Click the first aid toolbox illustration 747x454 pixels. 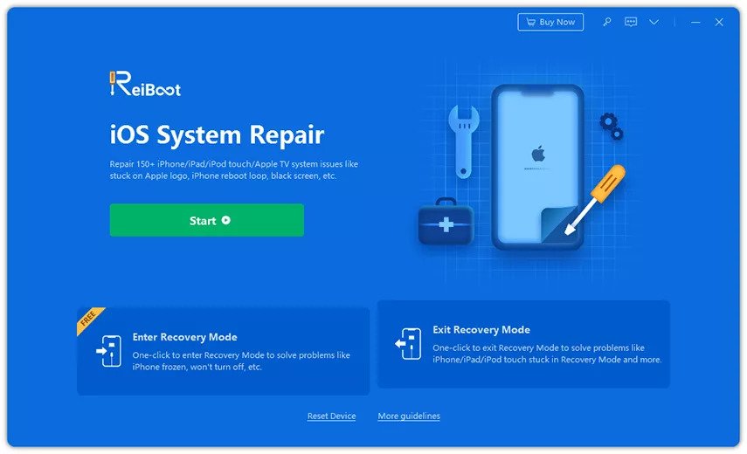tap(446, 221)
